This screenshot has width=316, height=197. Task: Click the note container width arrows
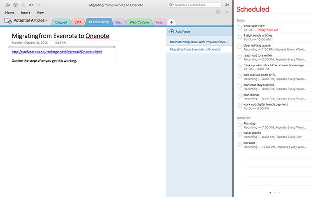(114, 47)
